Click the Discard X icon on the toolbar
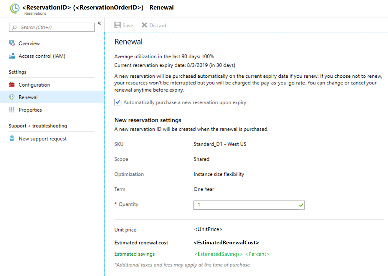Screen dimensions: 388x276 coord(144,25)
